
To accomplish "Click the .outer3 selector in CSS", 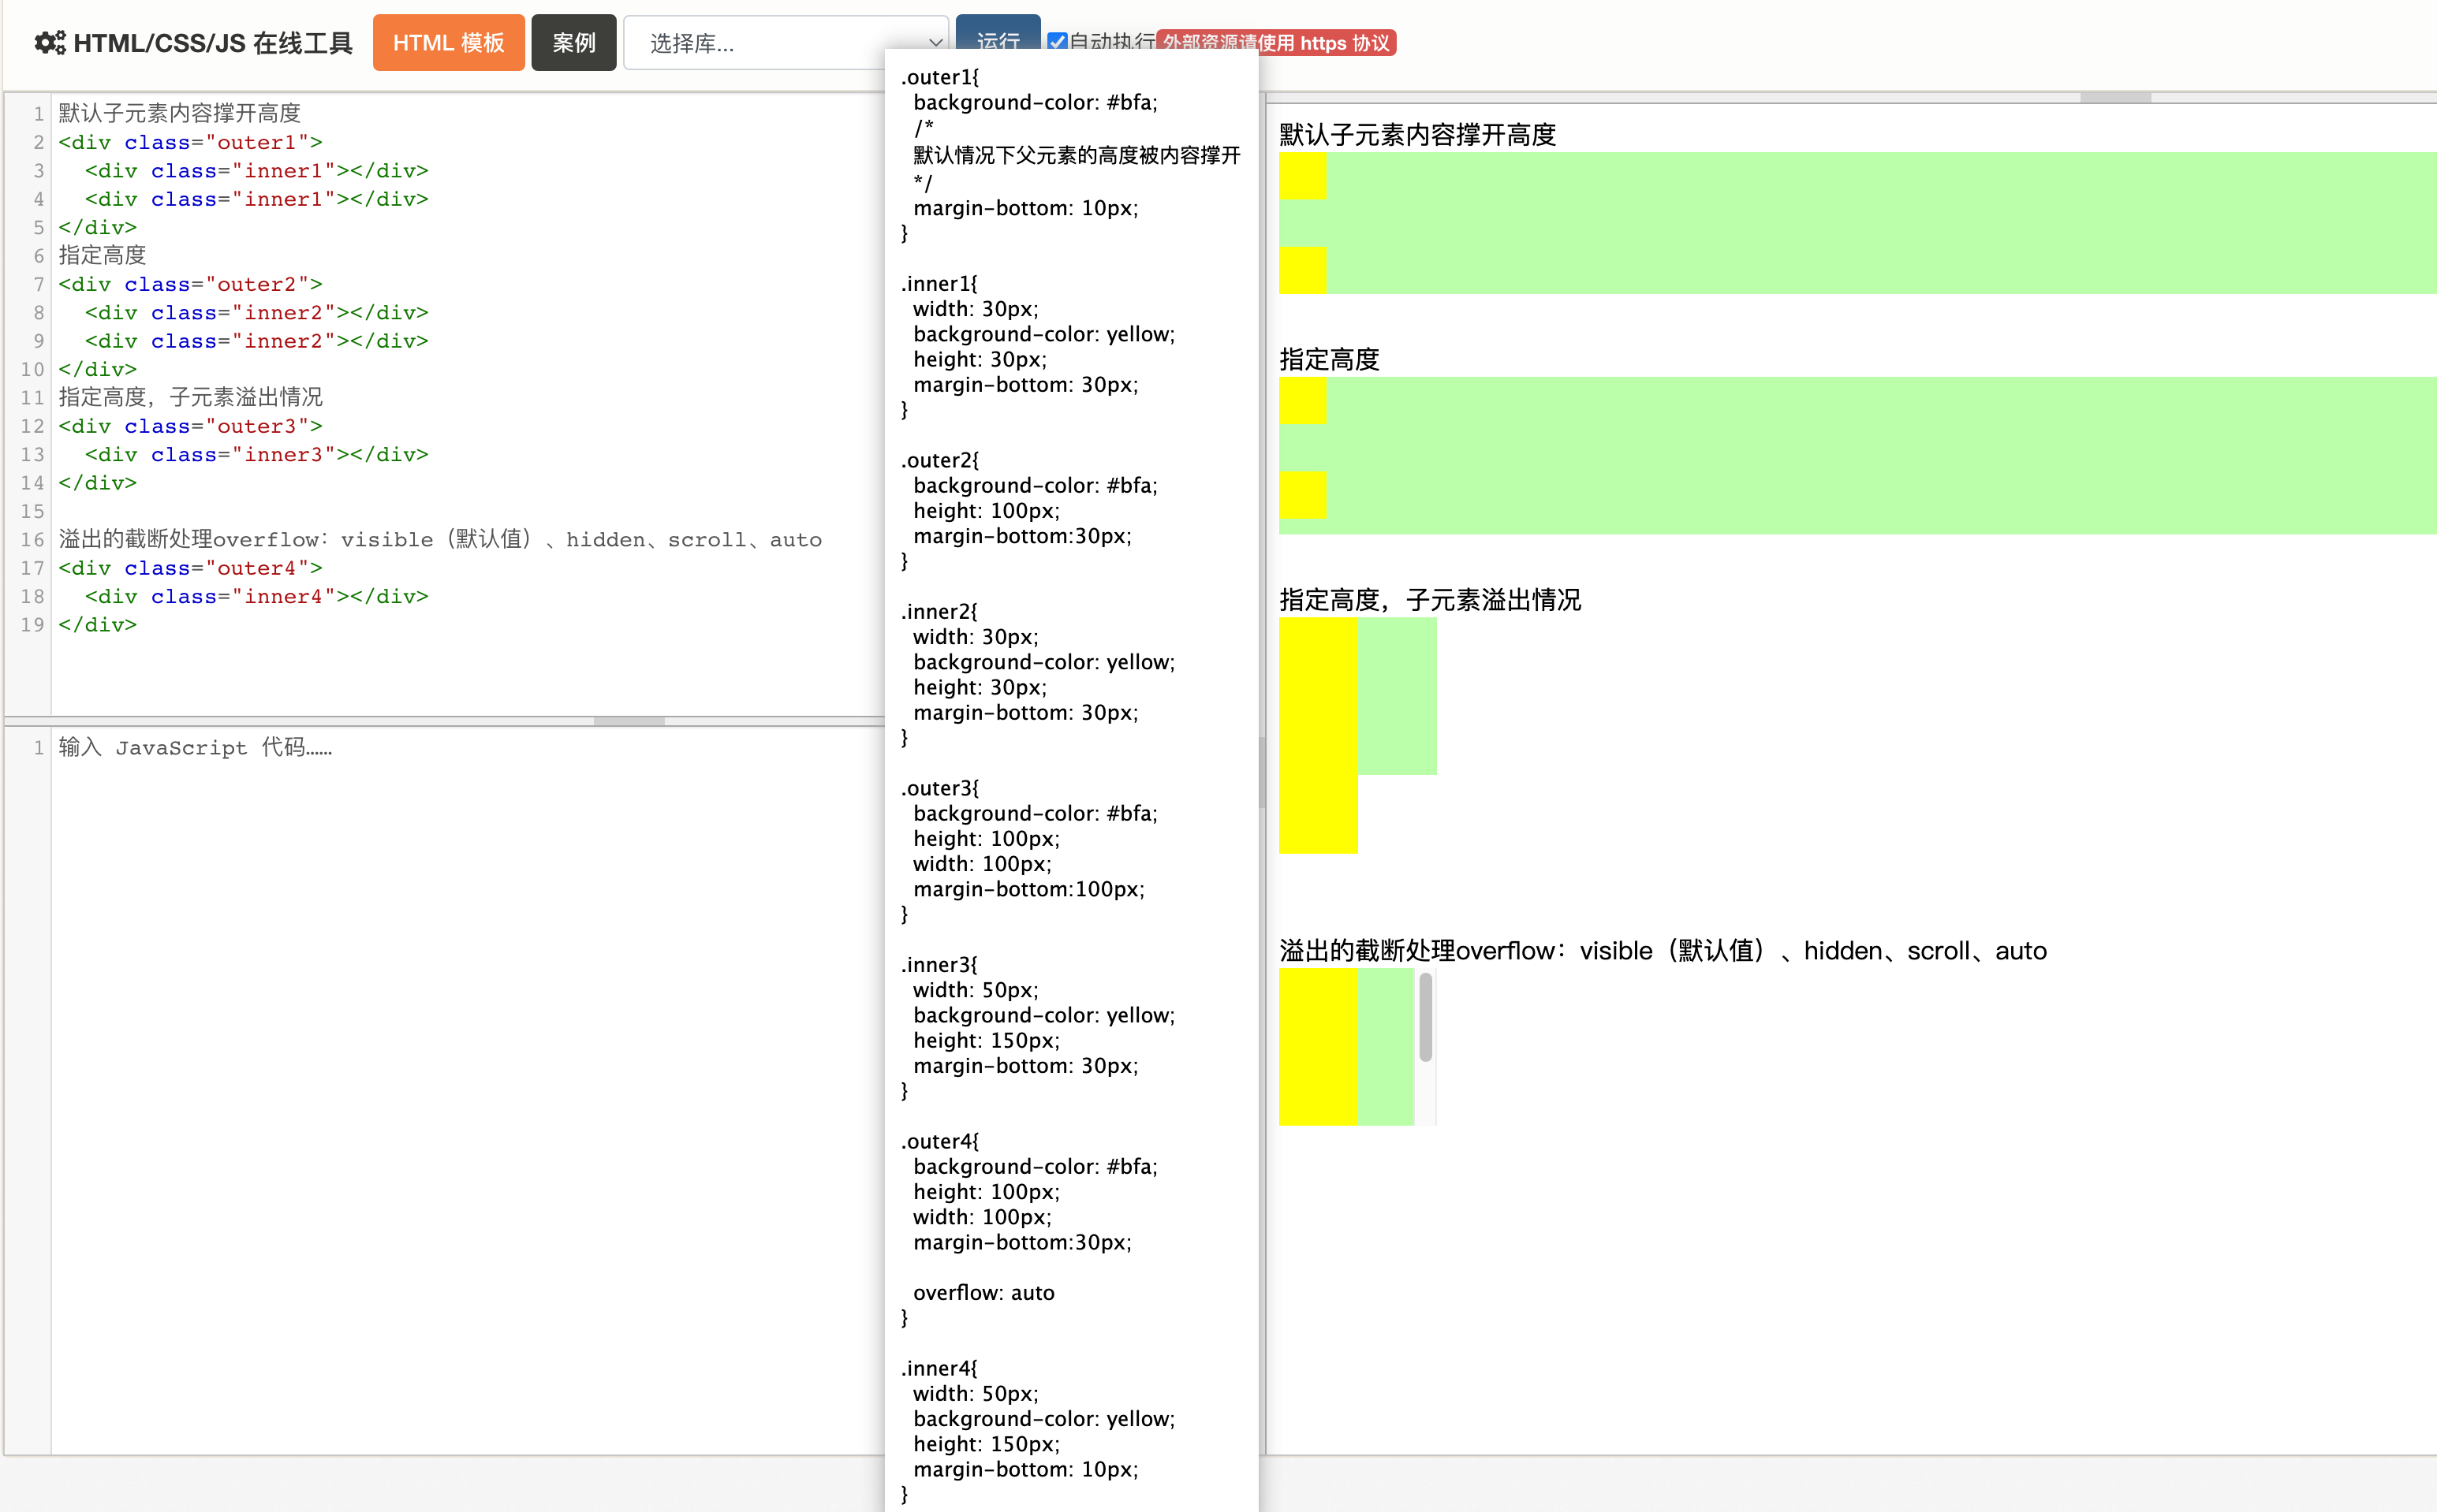I will click(x=939, y=788).
